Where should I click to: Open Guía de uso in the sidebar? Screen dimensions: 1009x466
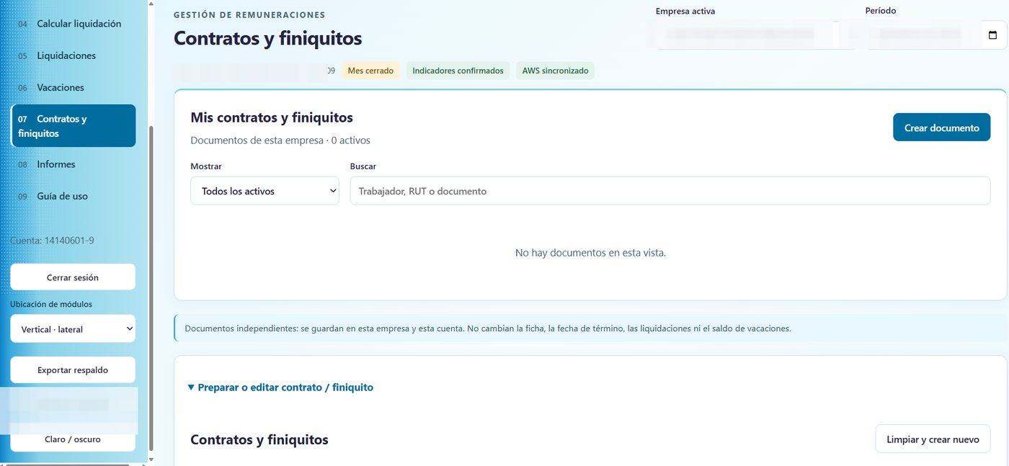(x=73, y=196)
